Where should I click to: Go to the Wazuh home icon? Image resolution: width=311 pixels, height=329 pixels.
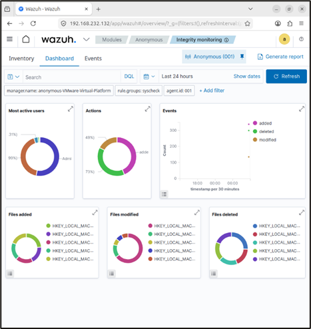point(26,39)
